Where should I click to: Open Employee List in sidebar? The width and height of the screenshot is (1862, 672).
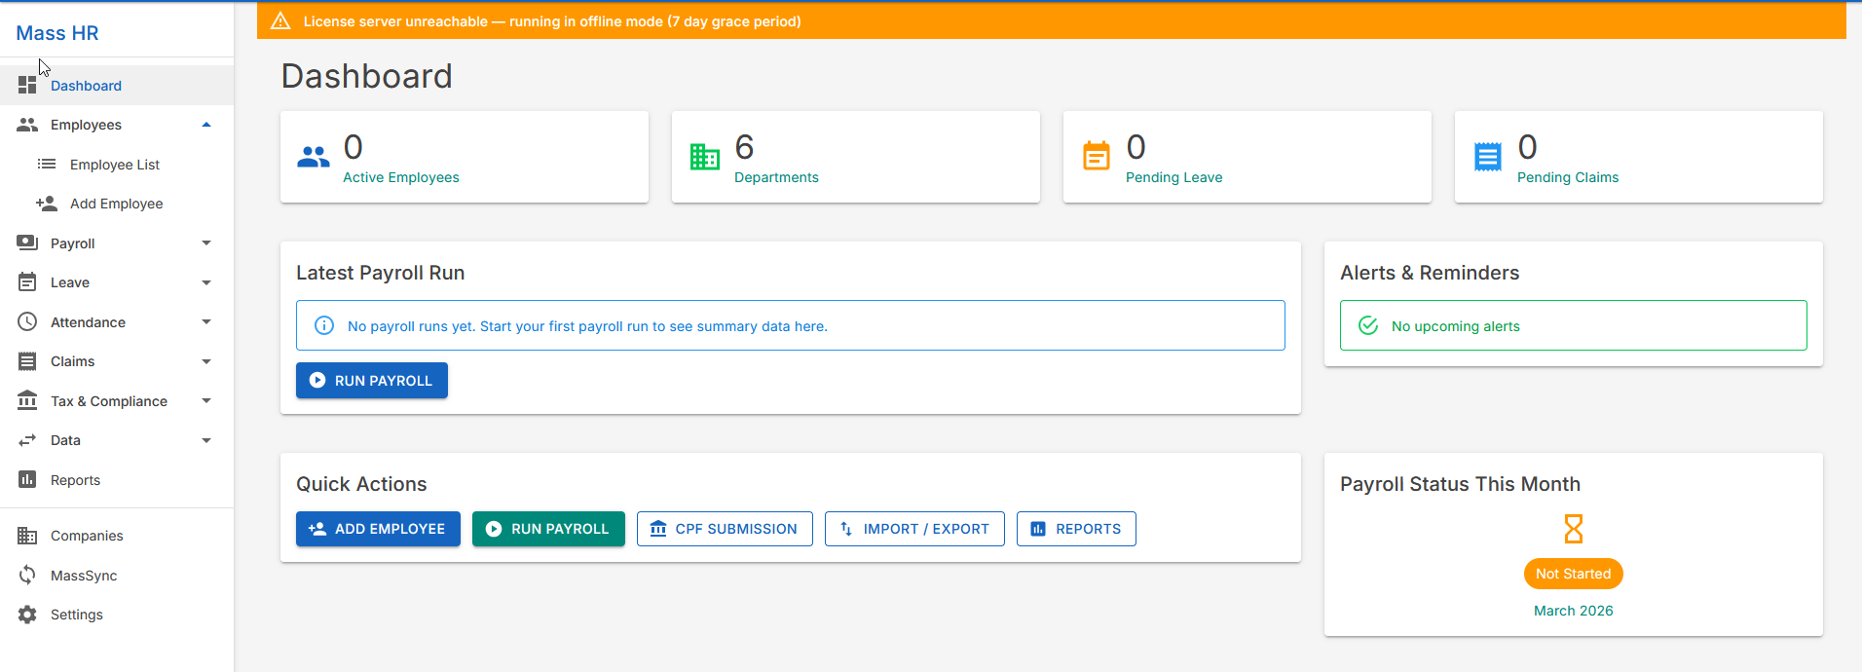click(x=117, y=165)
